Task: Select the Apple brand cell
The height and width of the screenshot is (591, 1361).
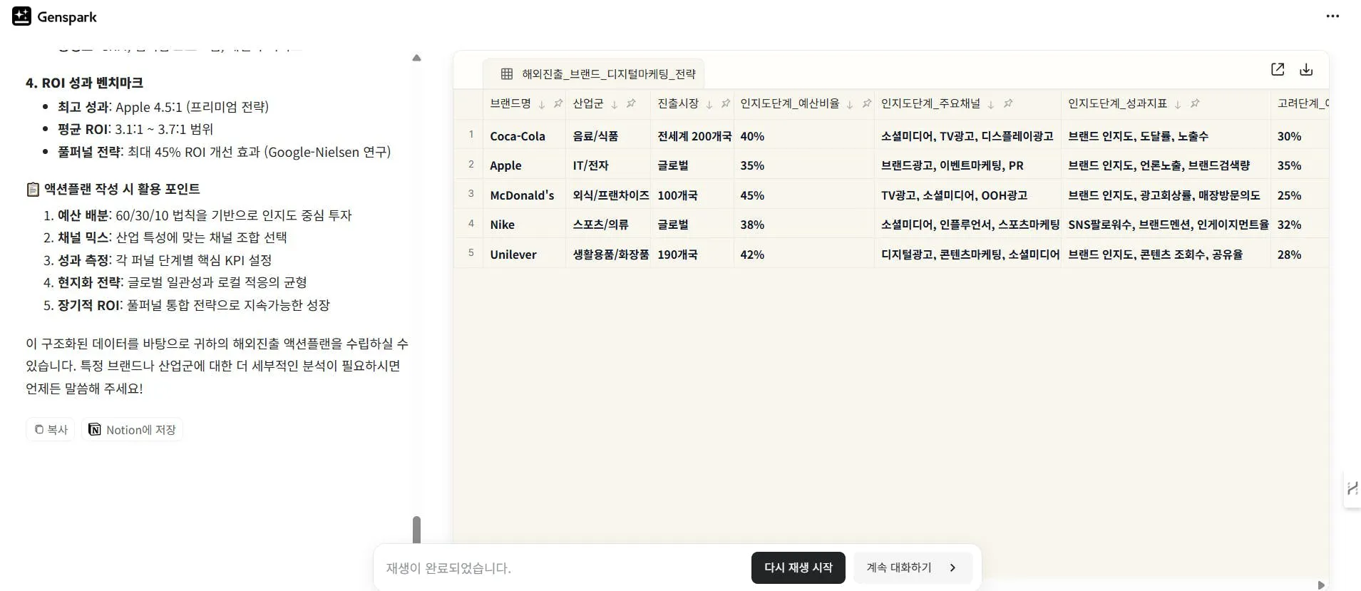Action: tap(525, 165)
